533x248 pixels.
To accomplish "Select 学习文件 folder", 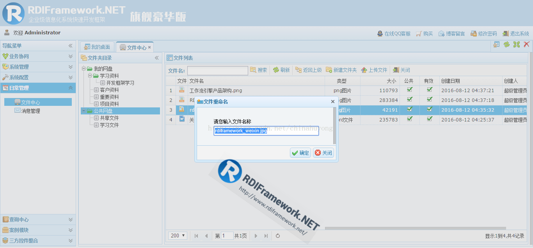I will tap(110, 125).
